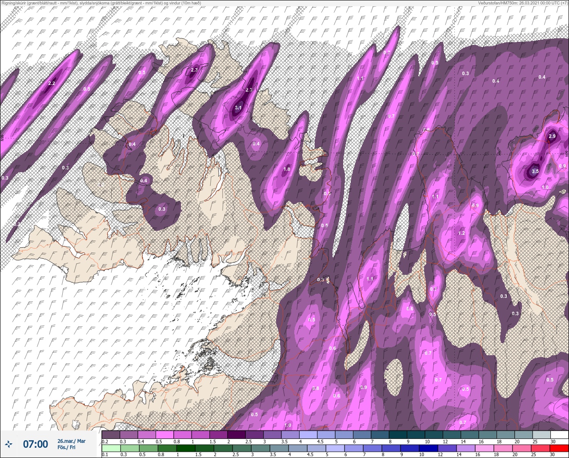
Task: Select the upper legend swatch labeled 0.2
Action: pos(111,434)
